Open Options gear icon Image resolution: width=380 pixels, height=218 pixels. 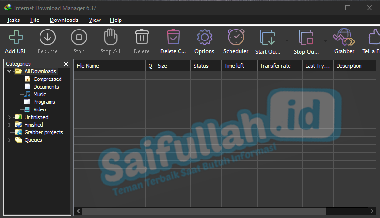(205, 37)
